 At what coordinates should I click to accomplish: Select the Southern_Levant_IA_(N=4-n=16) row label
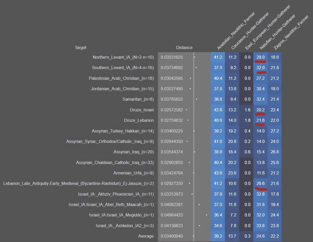point(123,68)
